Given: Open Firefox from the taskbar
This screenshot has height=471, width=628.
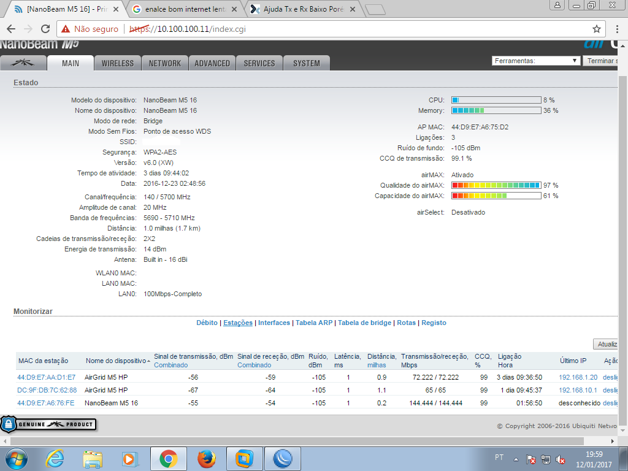Looking at the screenshot, I should (x=207, y=458).
